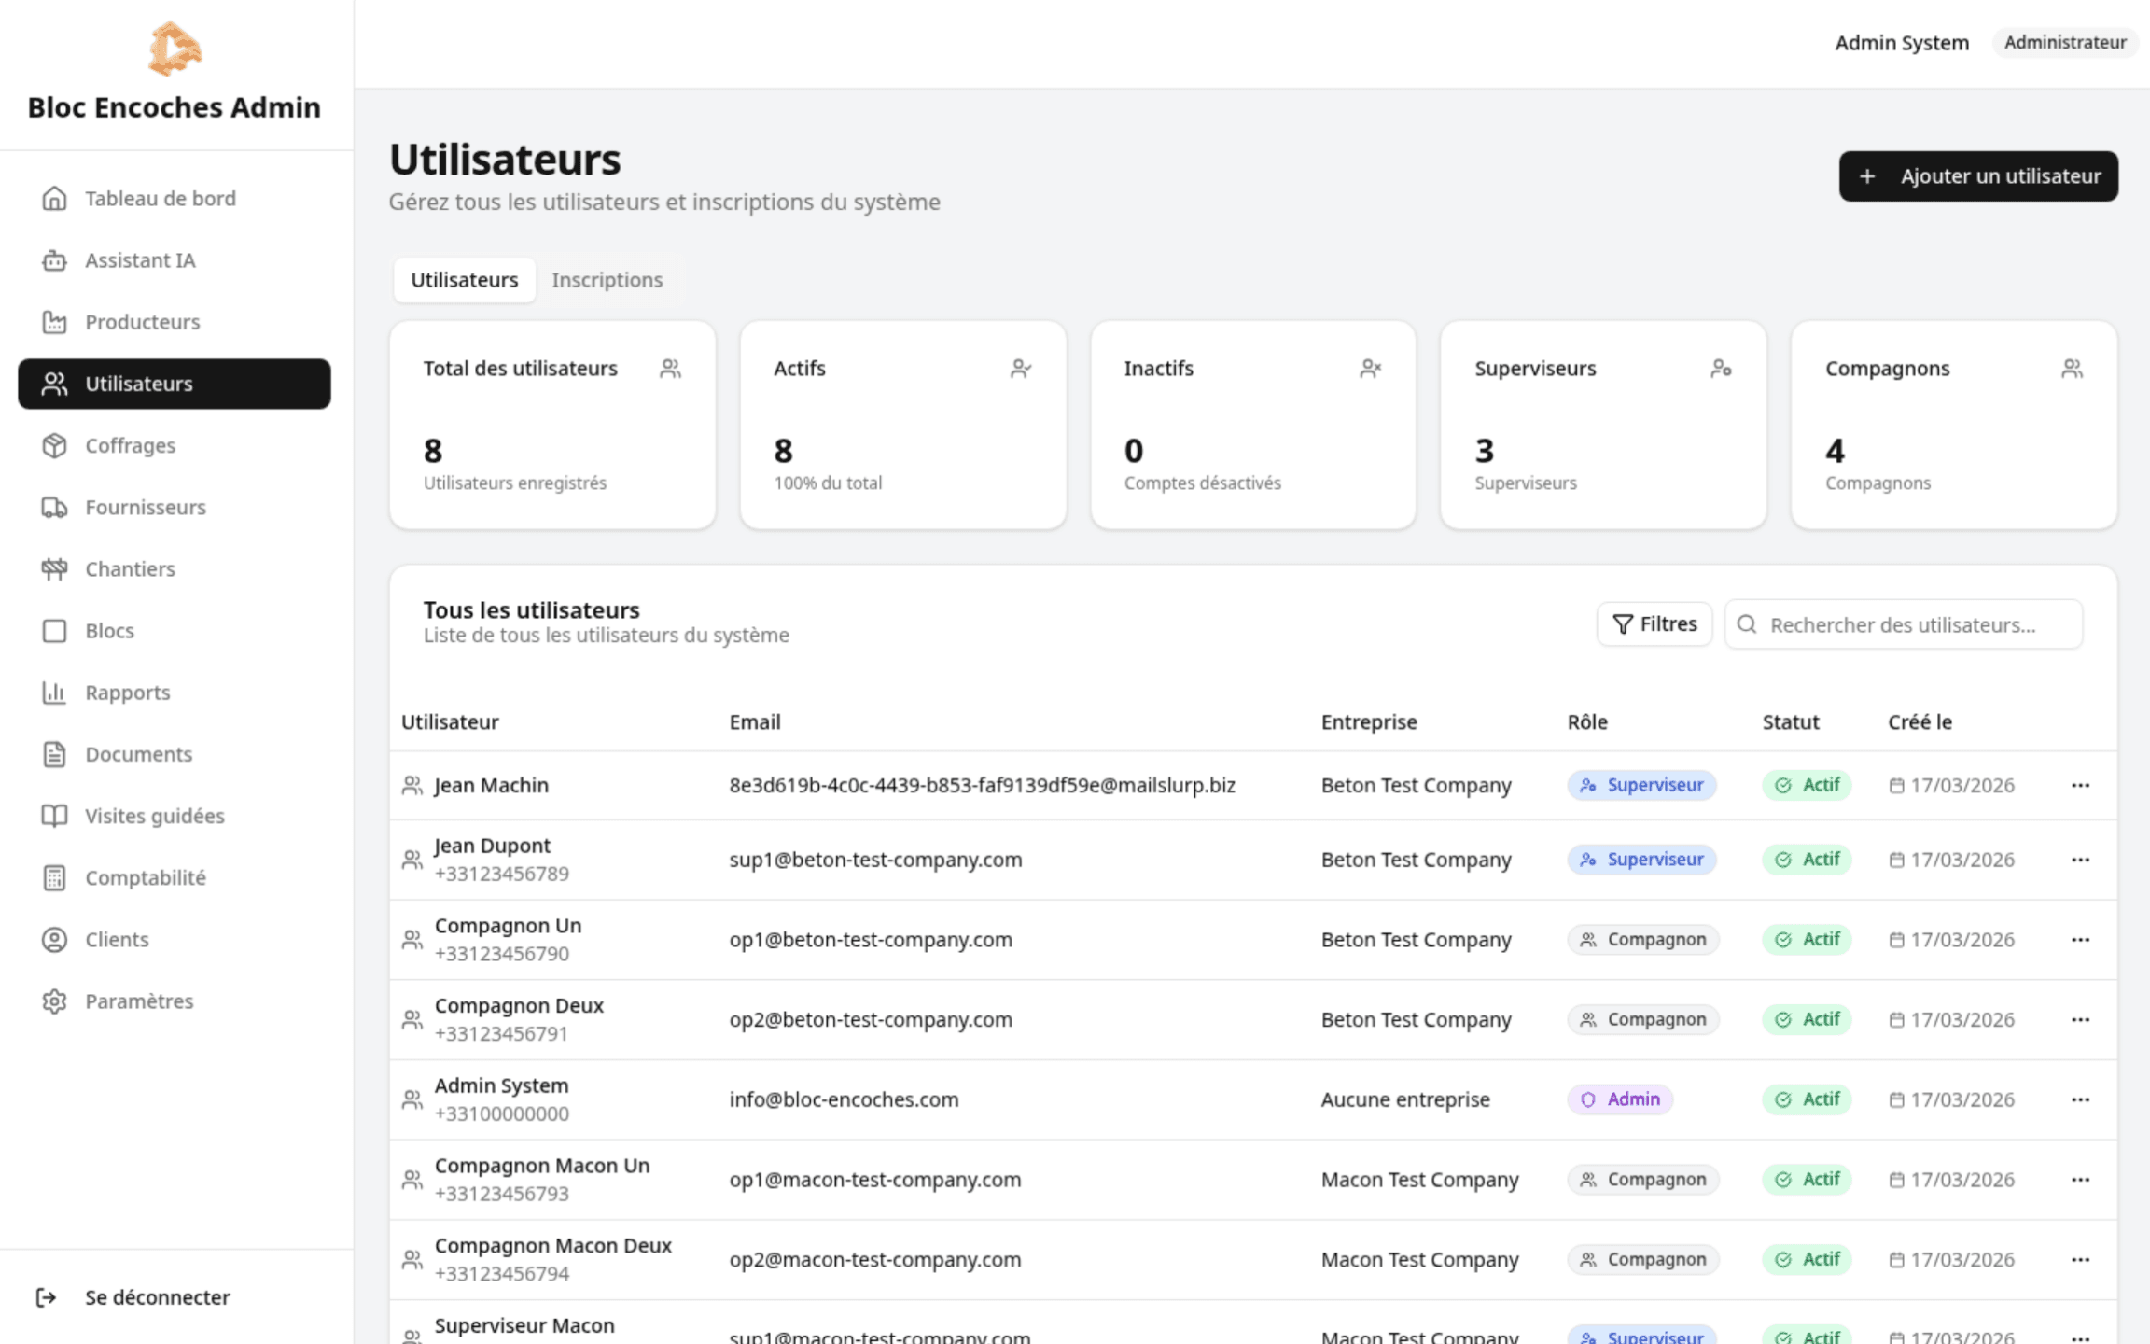2150x1344 pixels.
Task: Open actions menu for Compagnon Macon Deux
Action: click(2080, 1260)
